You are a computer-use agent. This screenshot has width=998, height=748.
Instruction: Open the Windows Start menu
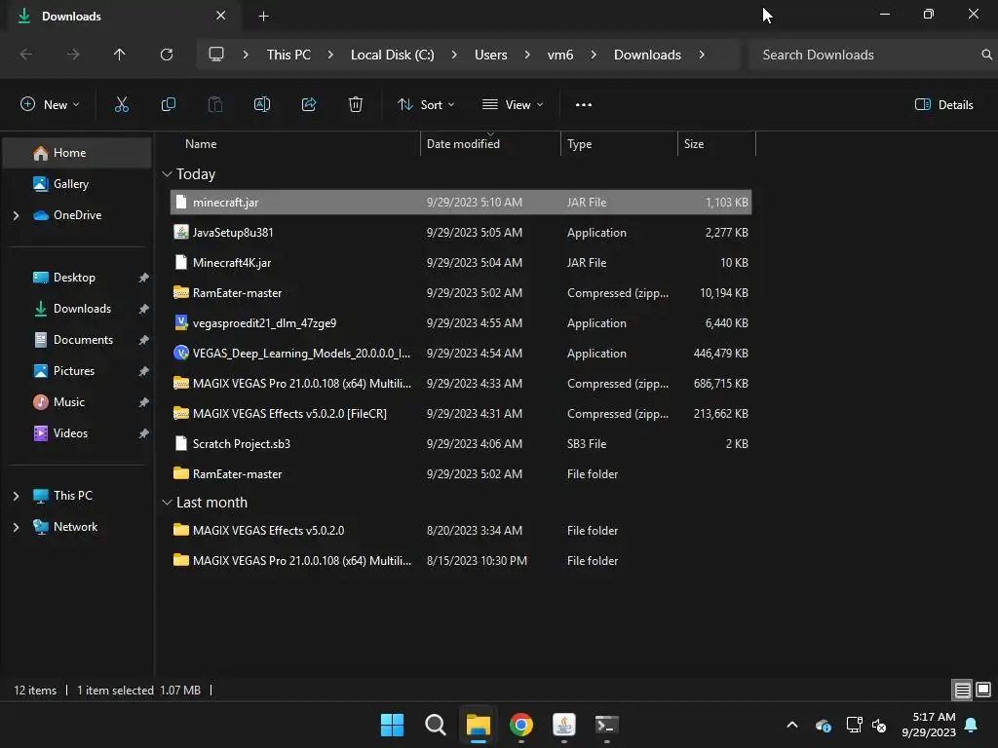click(x=392, y=725)
